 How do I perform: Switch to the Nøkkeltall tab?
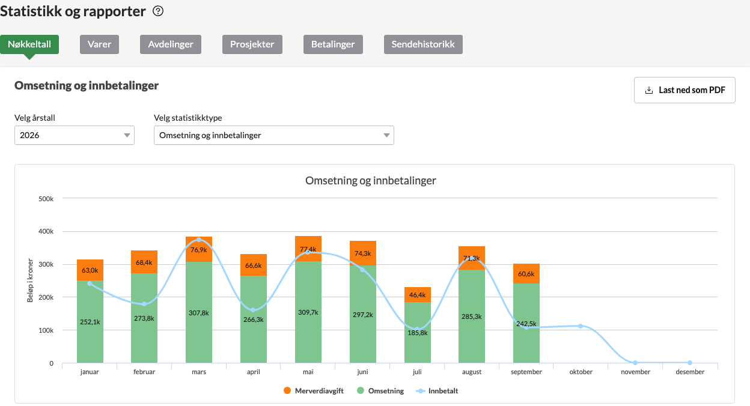point(29,44)
